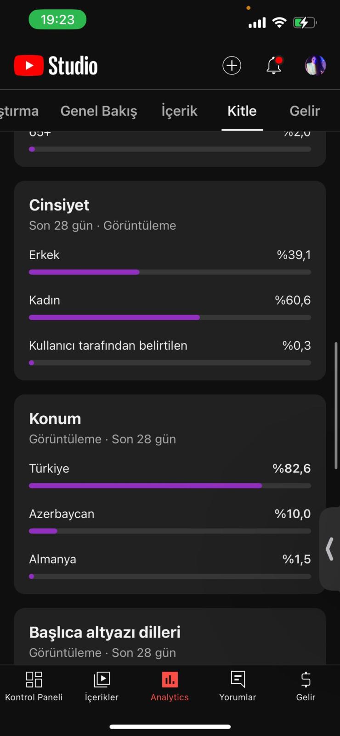Viewport: 340px width, 736px height.
Task: Tap the Azerbaycan location row
Action: click(x=170, y=514)
